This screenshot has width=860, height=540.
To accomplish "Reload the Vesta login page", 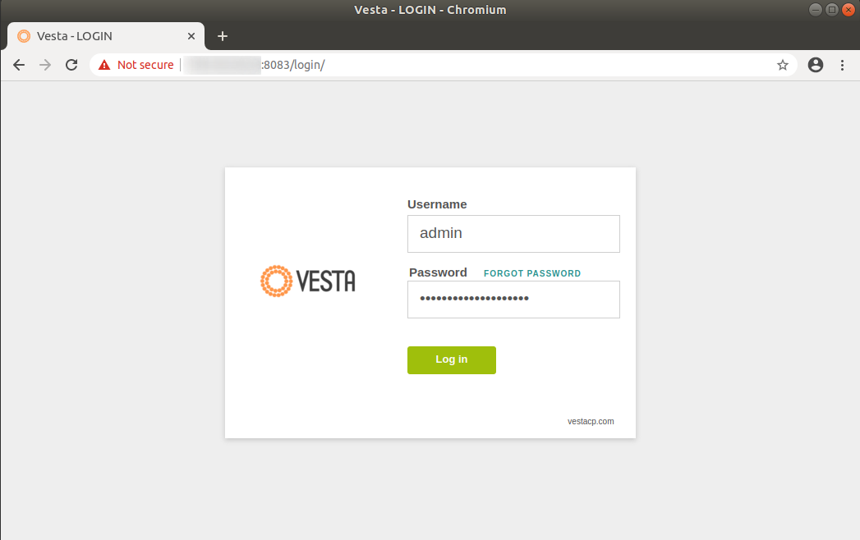I will click(x=71, y=65).
